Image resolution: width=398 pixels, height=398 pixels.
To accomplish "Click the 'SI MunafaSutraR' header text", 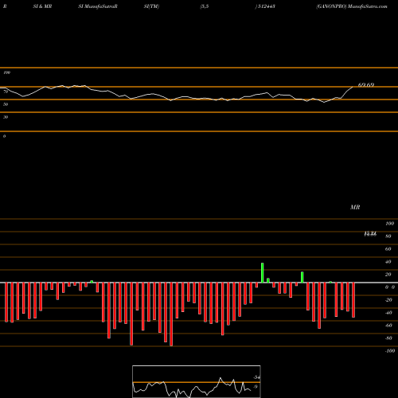I will click(x=98, y=6).
